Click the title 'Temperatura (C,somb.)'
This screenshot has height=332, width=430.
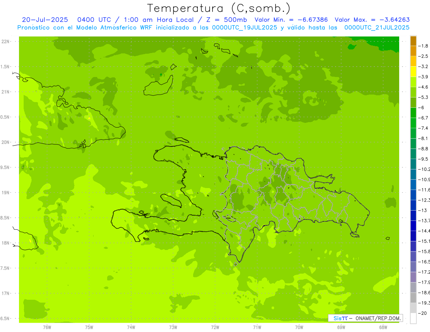coord(219,8)
